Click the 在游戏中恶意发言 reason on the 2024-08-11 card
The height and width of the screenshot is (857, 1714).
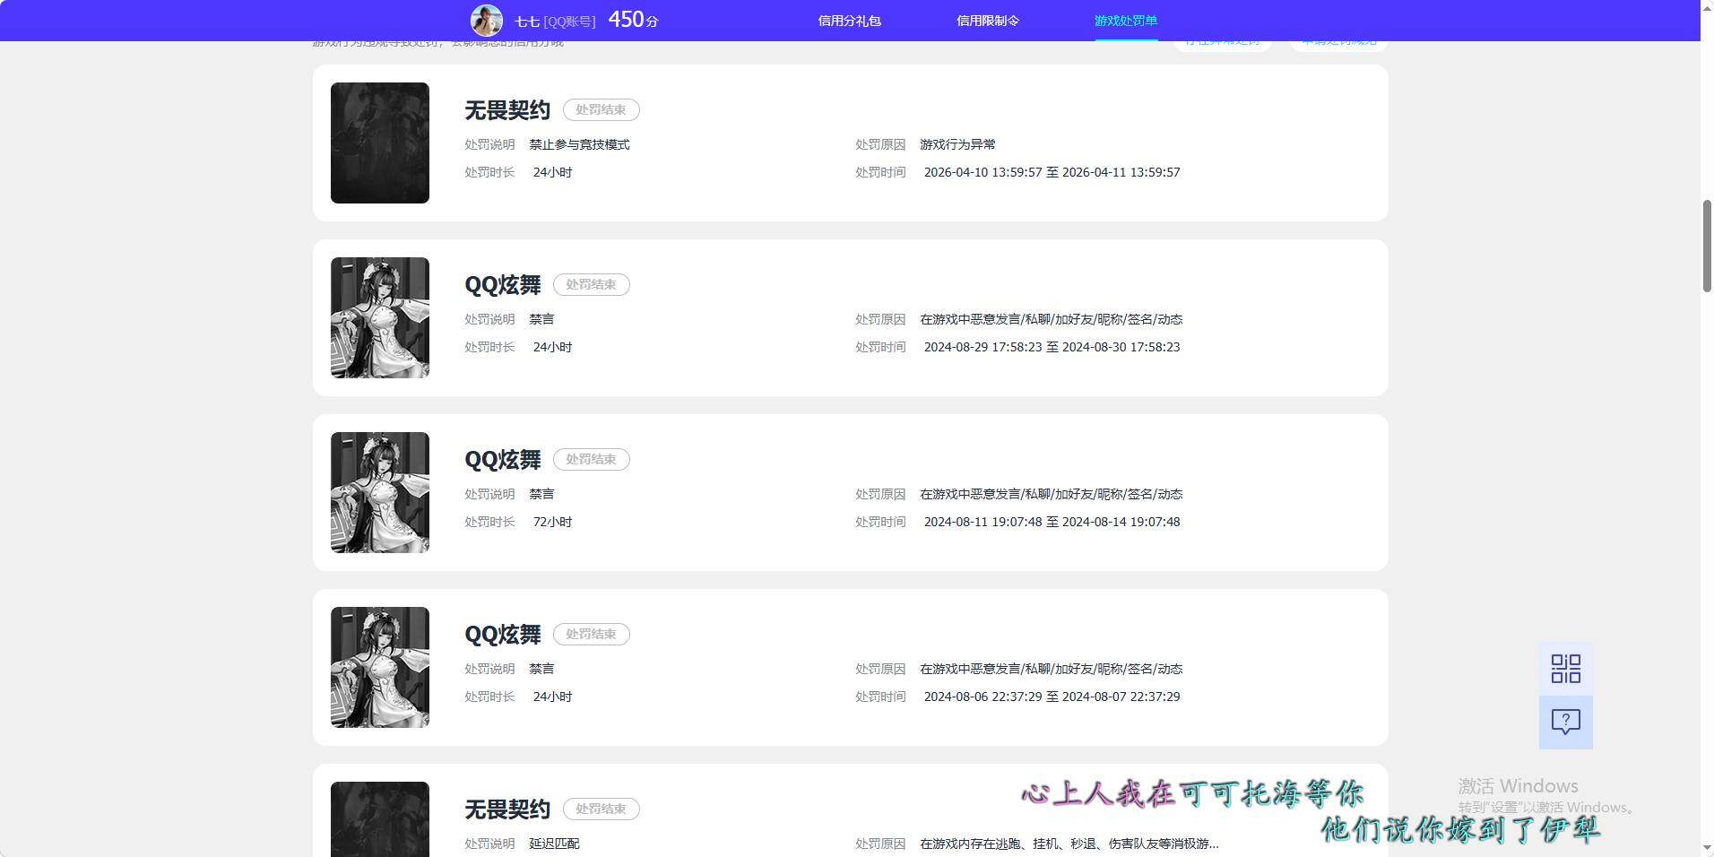click(1051, 494)
